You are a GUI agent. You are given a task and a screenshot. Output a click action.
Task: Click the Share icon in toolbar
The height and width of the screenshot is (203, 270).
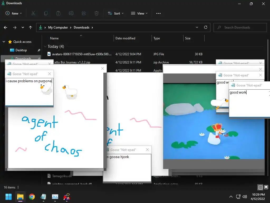(x=84, y=13)
